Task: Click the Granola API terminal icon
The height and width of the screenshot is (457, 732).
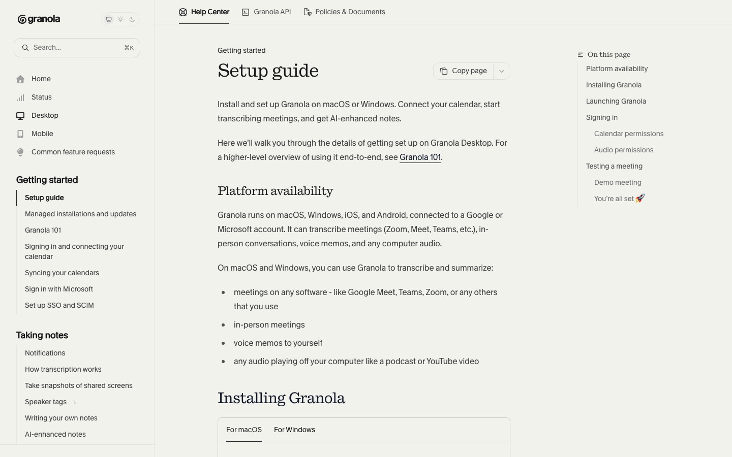Action: tap(246, 12)
